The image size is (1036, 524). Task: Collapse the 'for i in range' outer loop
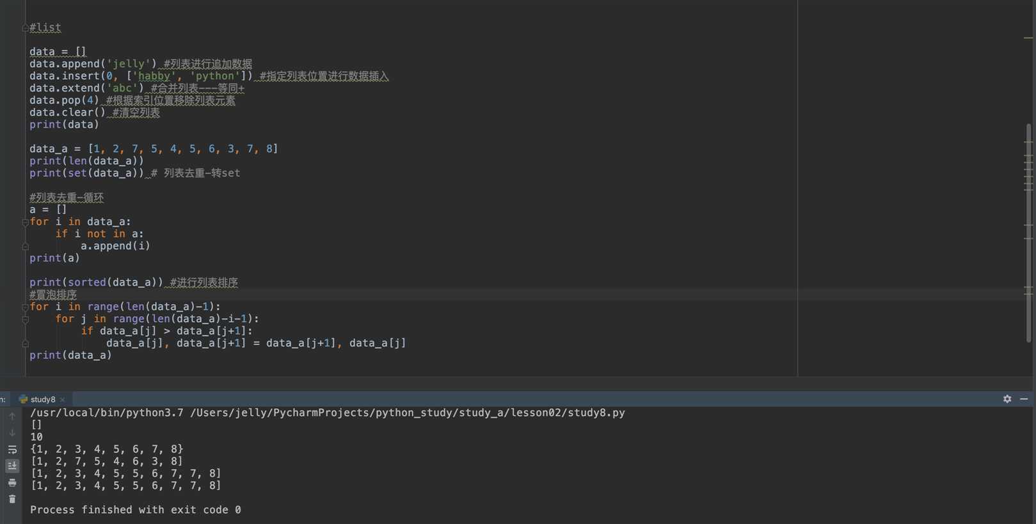coord(25,307)
